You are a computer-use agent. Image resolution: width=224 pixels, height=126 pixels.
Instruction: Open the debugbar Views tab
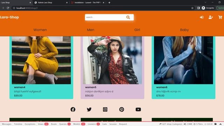pos(43,124)
